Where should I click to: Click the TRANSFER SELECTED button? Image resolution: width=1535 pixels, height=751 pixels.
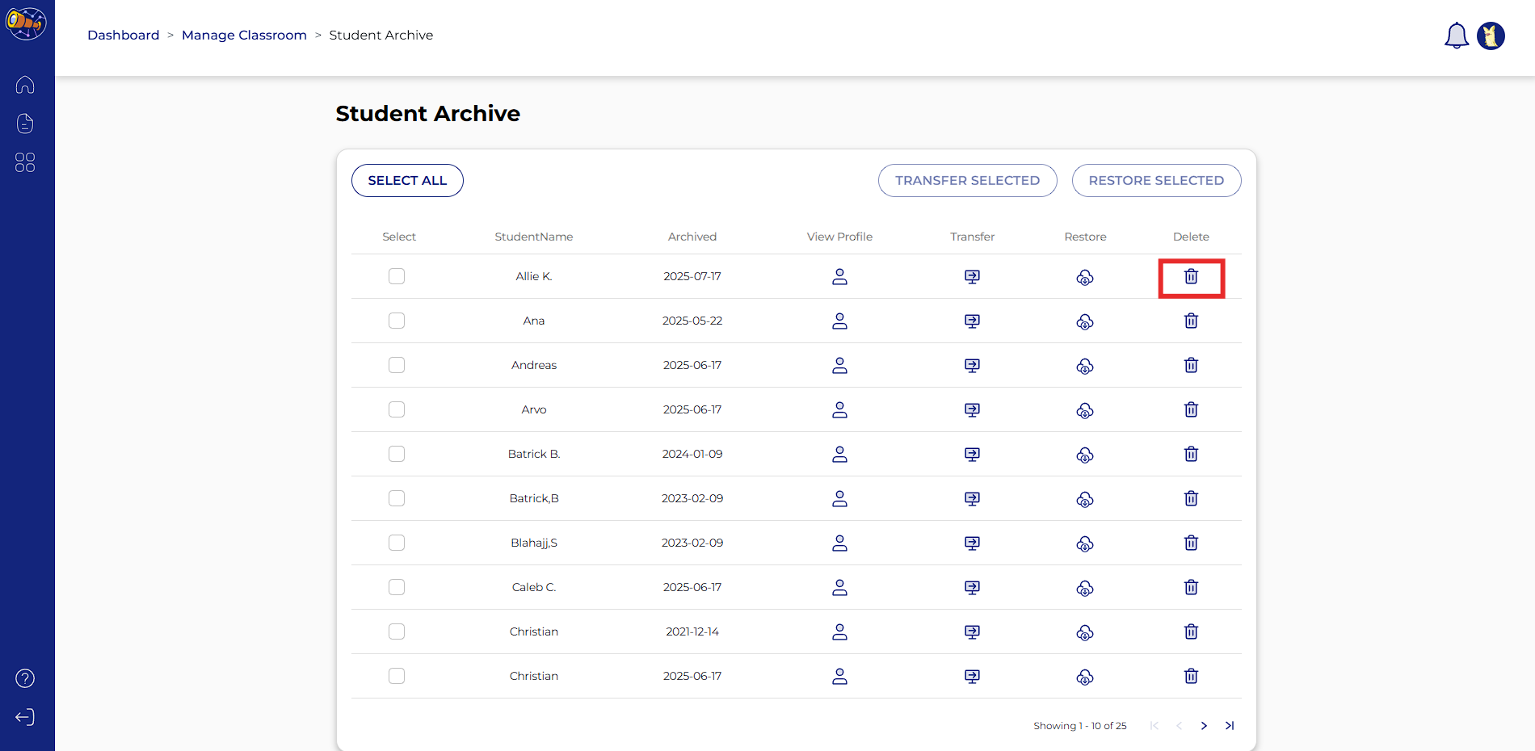(968, 181)
